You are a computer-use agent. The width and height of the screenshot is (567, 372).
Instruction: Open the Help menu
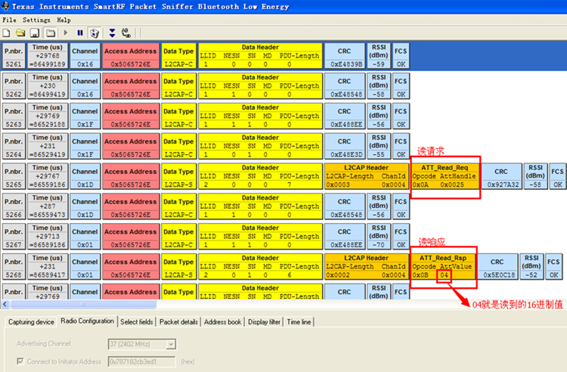coord(64,20)
